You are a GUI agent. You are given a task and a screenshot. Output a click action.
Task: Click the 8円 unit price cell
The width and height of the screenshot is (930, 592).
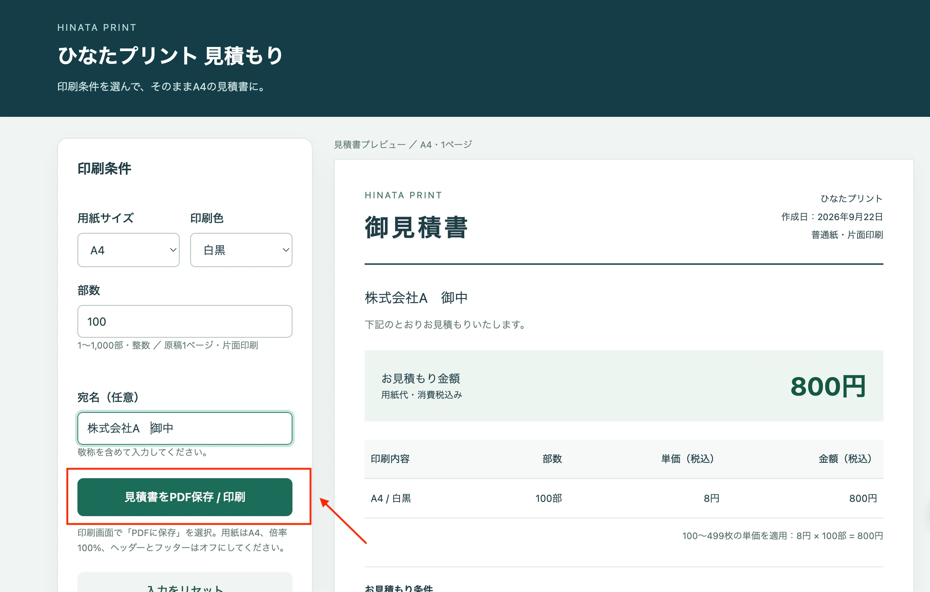pos(711,498)
